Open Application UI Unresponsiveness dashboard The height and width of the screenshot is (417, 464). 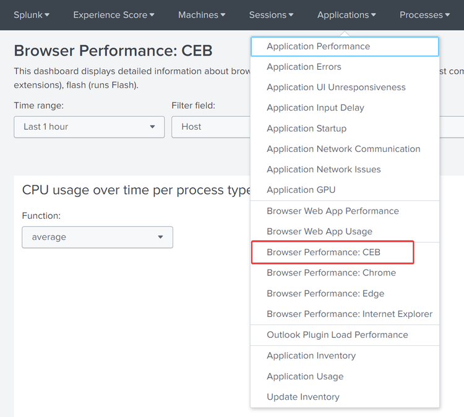click(345, 87)
